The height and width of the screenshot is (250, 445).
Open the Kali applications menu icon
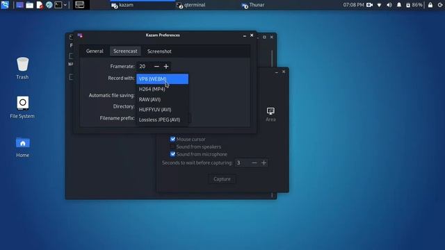click(5, 5)
